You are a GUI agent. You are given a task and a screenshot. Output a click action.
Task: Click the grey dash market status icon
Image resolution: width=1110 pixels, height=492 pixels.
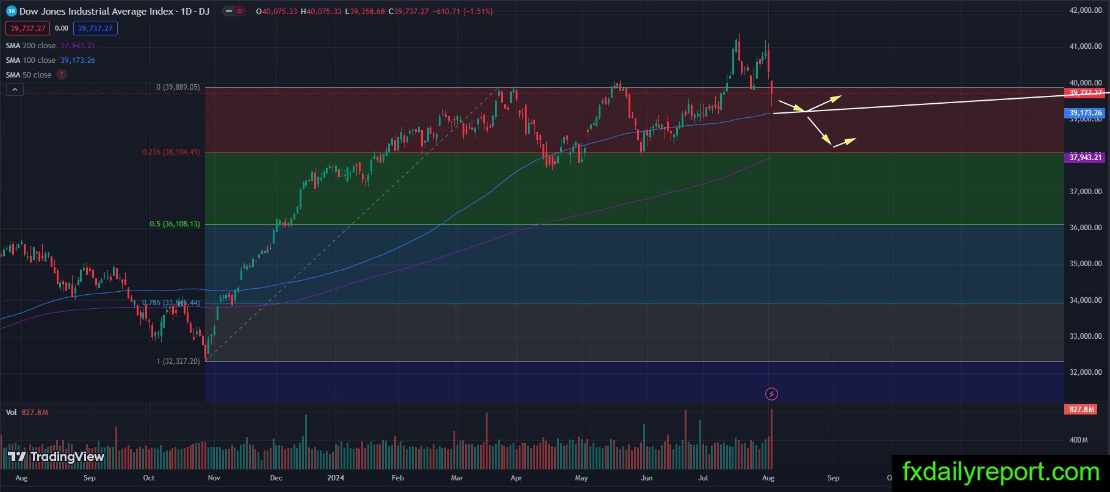tap(228, 11)
